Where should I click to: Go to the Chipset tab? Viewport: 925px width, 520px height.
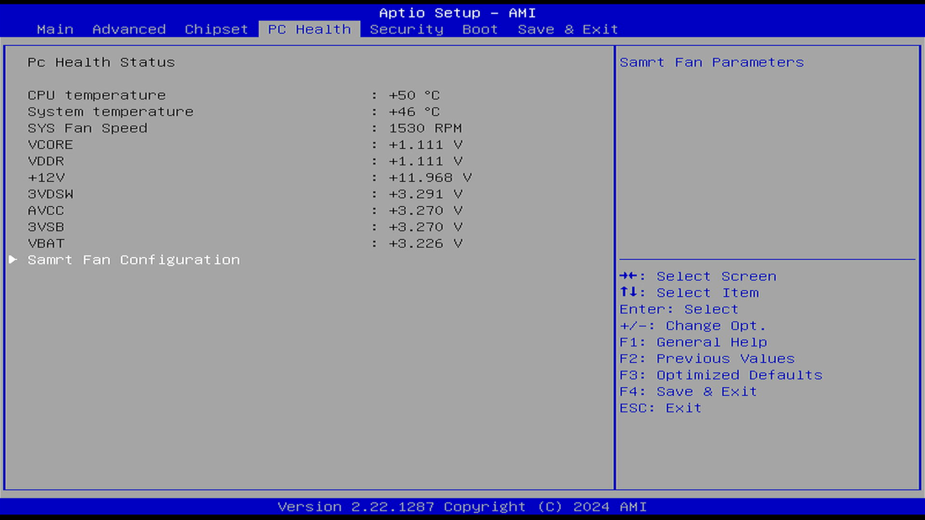216,29
